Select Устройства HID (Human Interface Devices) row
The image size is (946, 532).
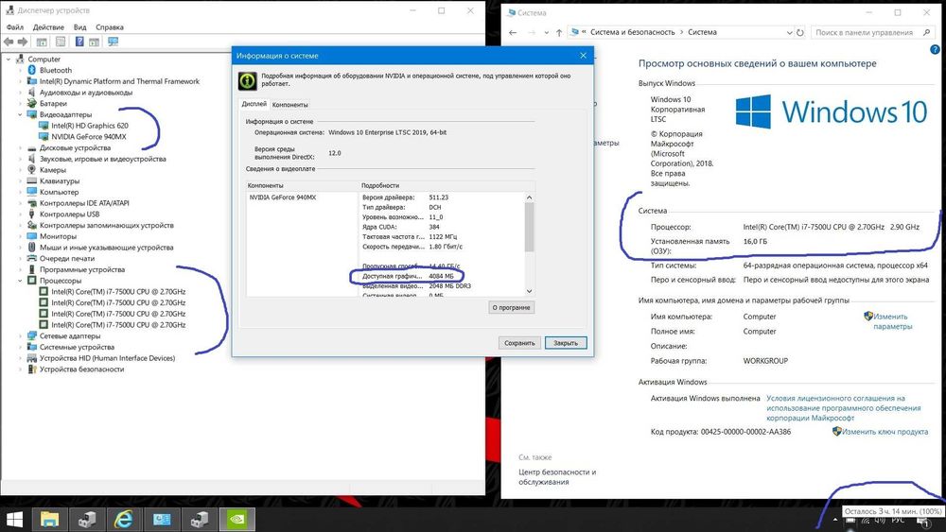click(x=107, y=358)
